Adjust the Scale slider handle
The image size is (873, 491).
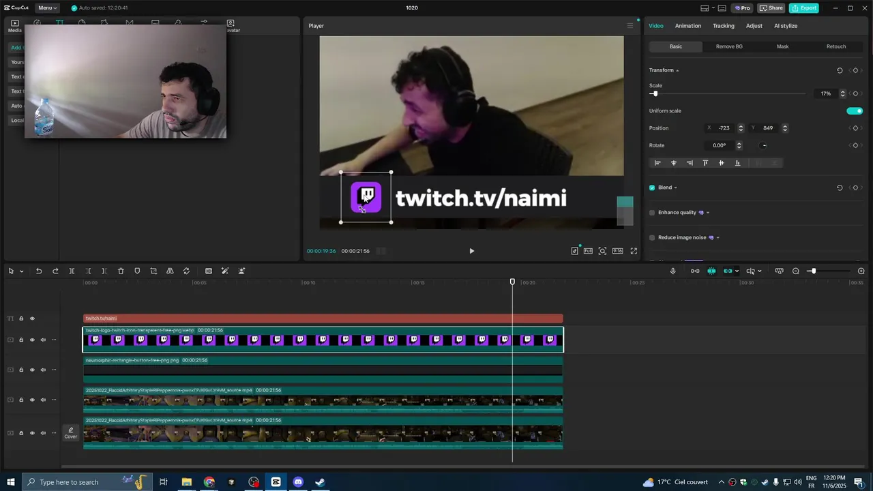[x=655, y=93]
